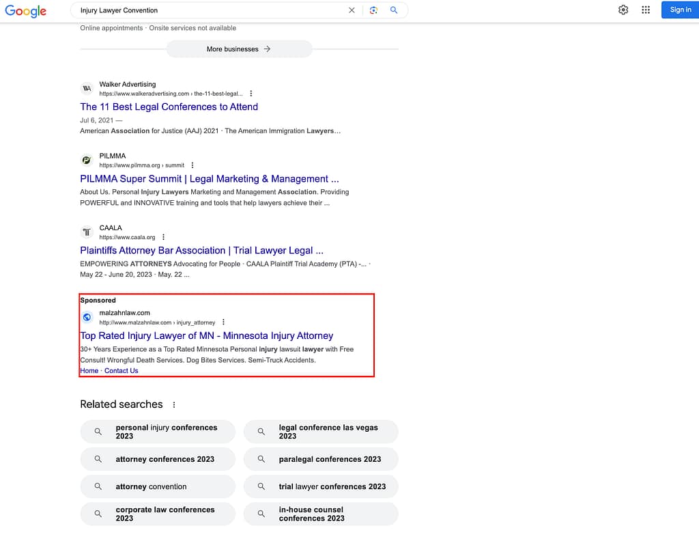Search trial lawyer conferences 2023

(x=321, y=486)
